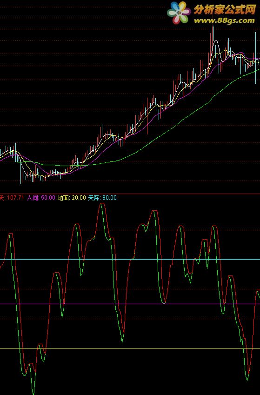Image resolution: width=260 pixels, height=395 pixels.
Task: Click the cyan 天际 horizontal level line
Action: pos(130,259)
